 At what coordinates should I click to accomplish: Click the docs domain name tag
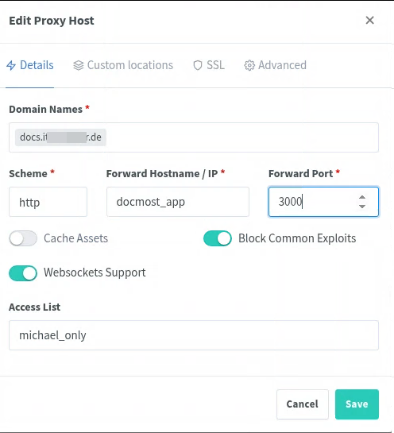coord(60,137)
